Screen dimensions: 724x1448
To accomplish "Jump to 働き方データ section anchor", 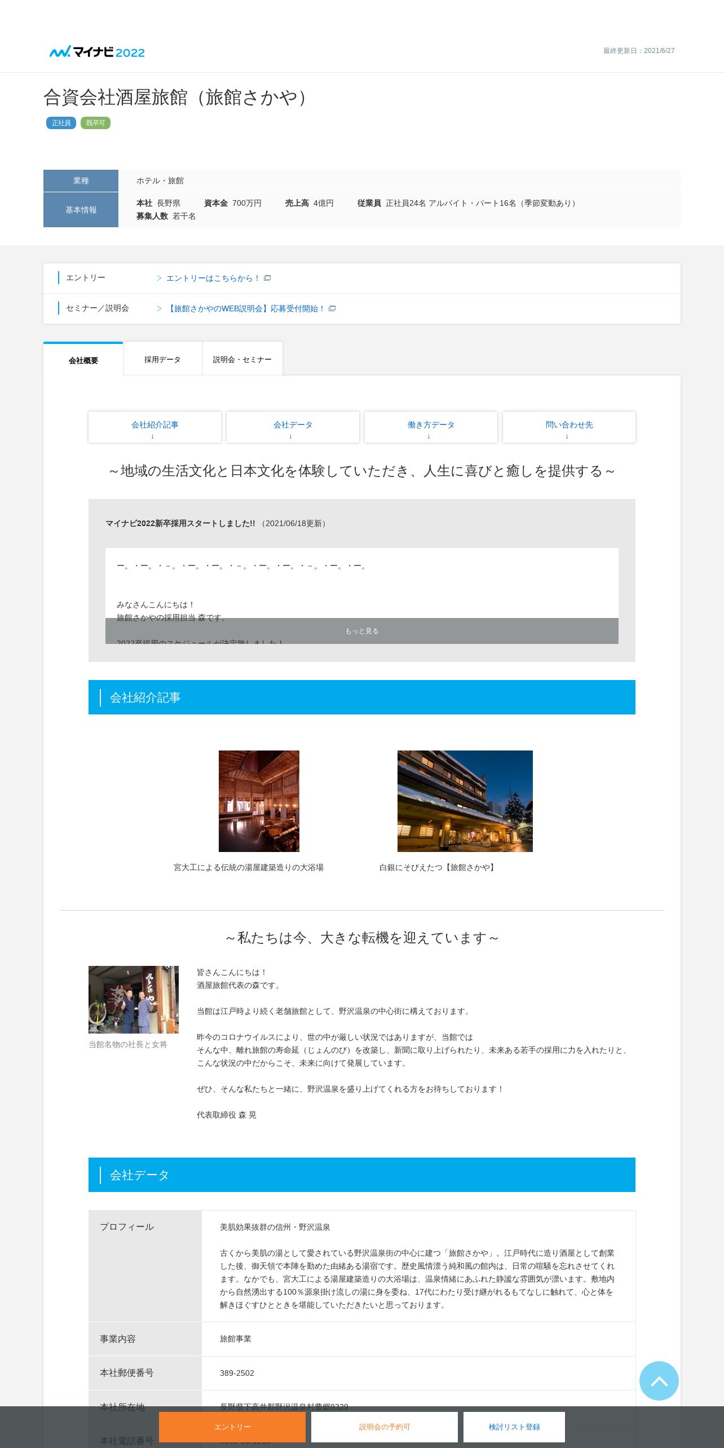I will pos(431,427).
